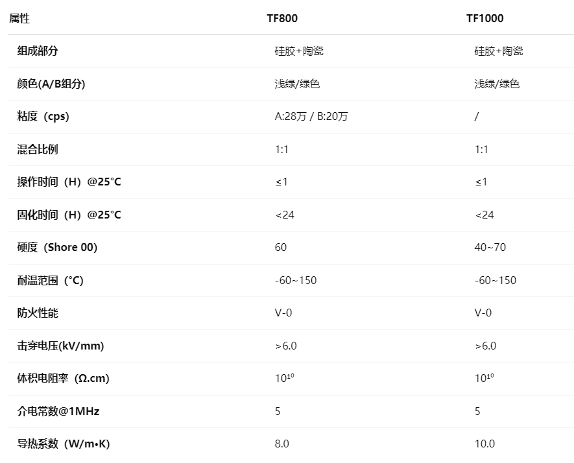The width and height of the screenshot is (574, 463).
Task: Click the 防火性能 row label
Action: 38,313
